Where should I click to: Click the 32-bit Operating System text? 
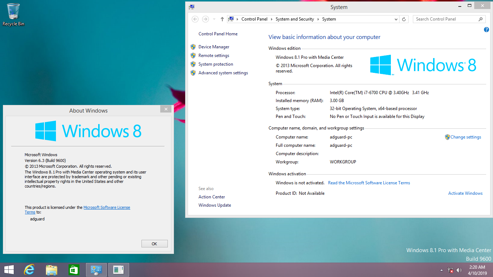(x=373, y=109)
